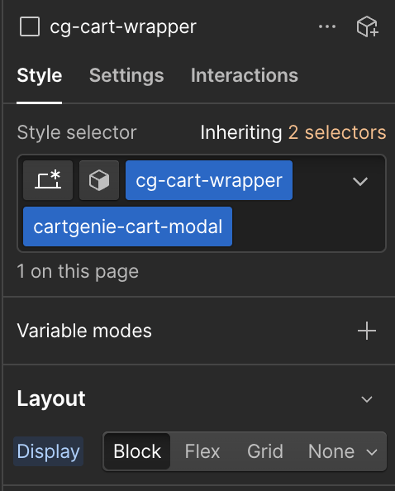
Task: Open more display options chevron
Action: (x=372, y=452)
